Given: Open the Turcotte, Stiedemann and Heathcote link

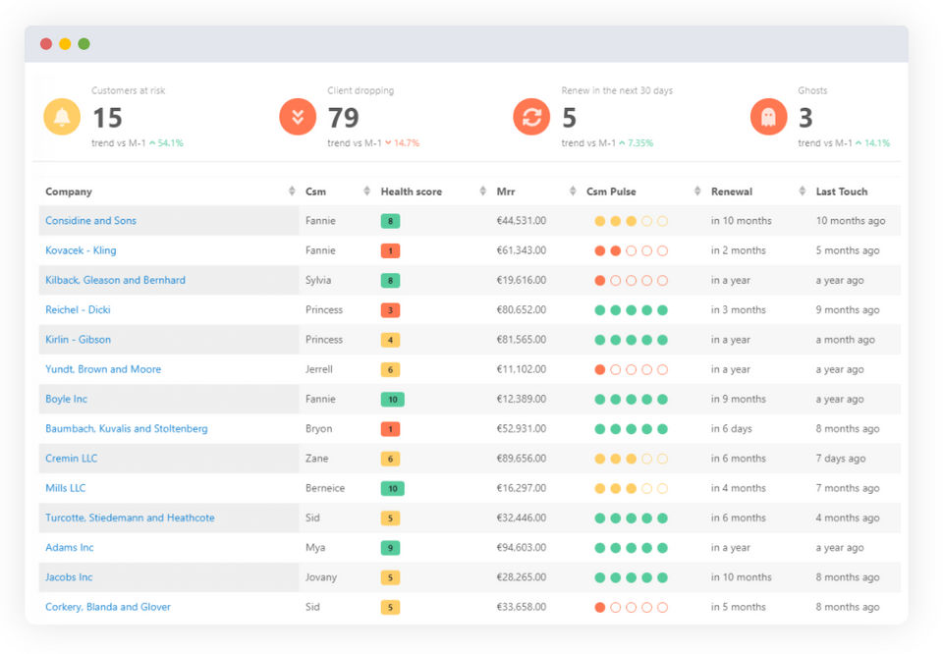Looking at the screenshot, I should 130,518.
